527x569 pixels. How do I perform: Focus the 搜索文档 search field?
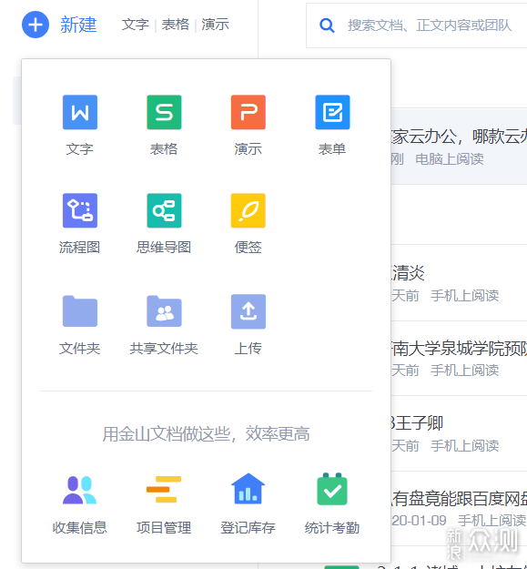[x=416, y=25]
